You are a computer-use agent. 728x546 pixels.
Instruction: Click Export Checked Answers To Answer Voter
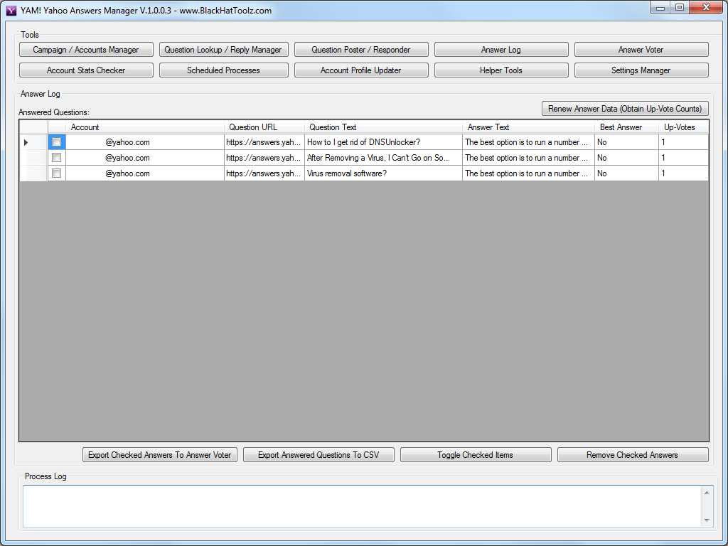tap(160, 454)
